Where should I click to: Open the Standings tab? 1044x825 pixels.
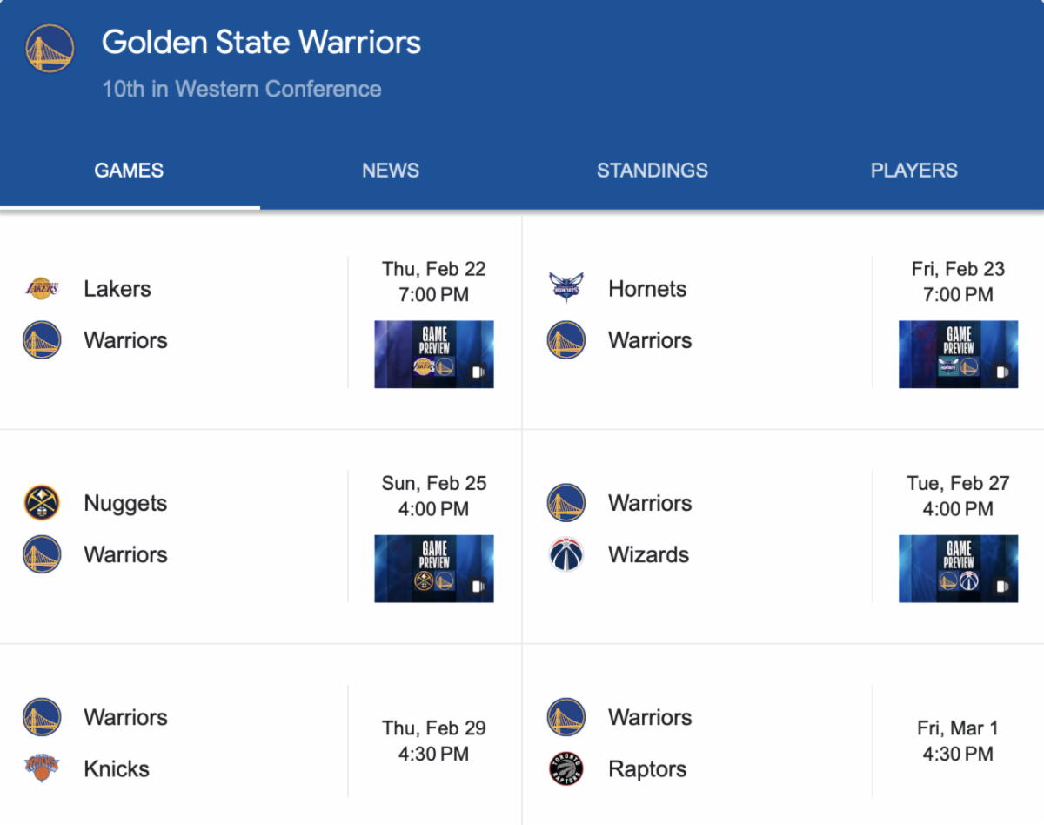pyautogui.click(x=652, y=171)
